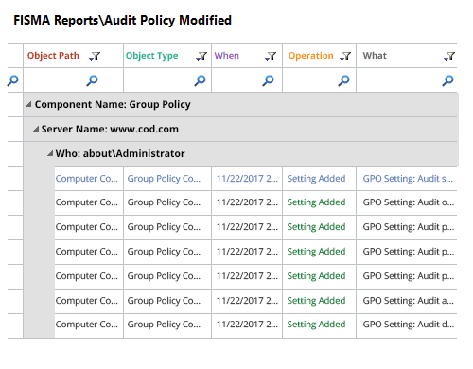Open the What column filter icon
473x369 pixels.
[x=449, y=56]
